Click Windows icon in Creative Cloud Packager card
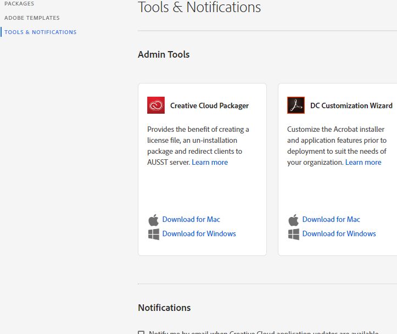This screenshot has width=397, height=334. coord(154,234)
